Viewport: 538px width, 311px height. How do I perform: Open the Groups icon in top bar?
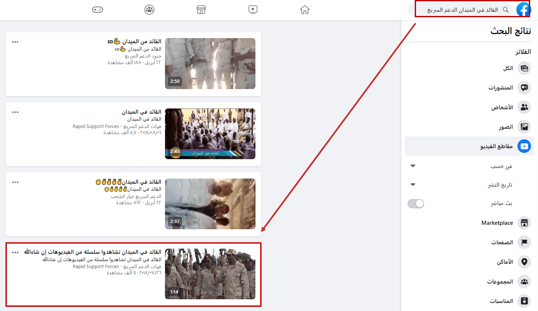tap(149, 10)
